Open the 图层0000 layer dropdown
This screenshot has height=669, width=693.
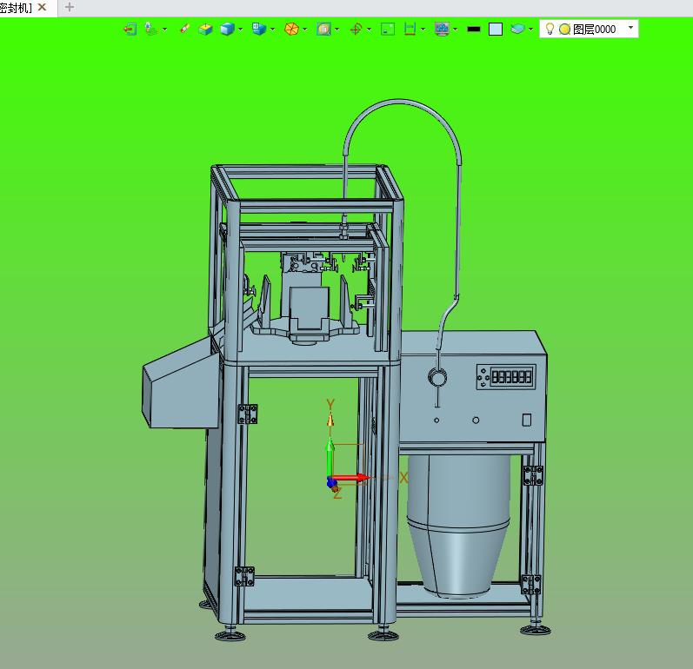[x=630, y=28]
